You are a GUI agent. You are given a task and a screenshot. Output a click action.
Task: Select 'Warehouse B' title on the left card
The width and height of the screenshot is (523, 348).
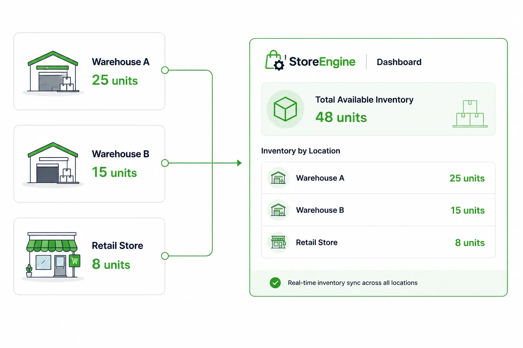[x=121, y=154]
